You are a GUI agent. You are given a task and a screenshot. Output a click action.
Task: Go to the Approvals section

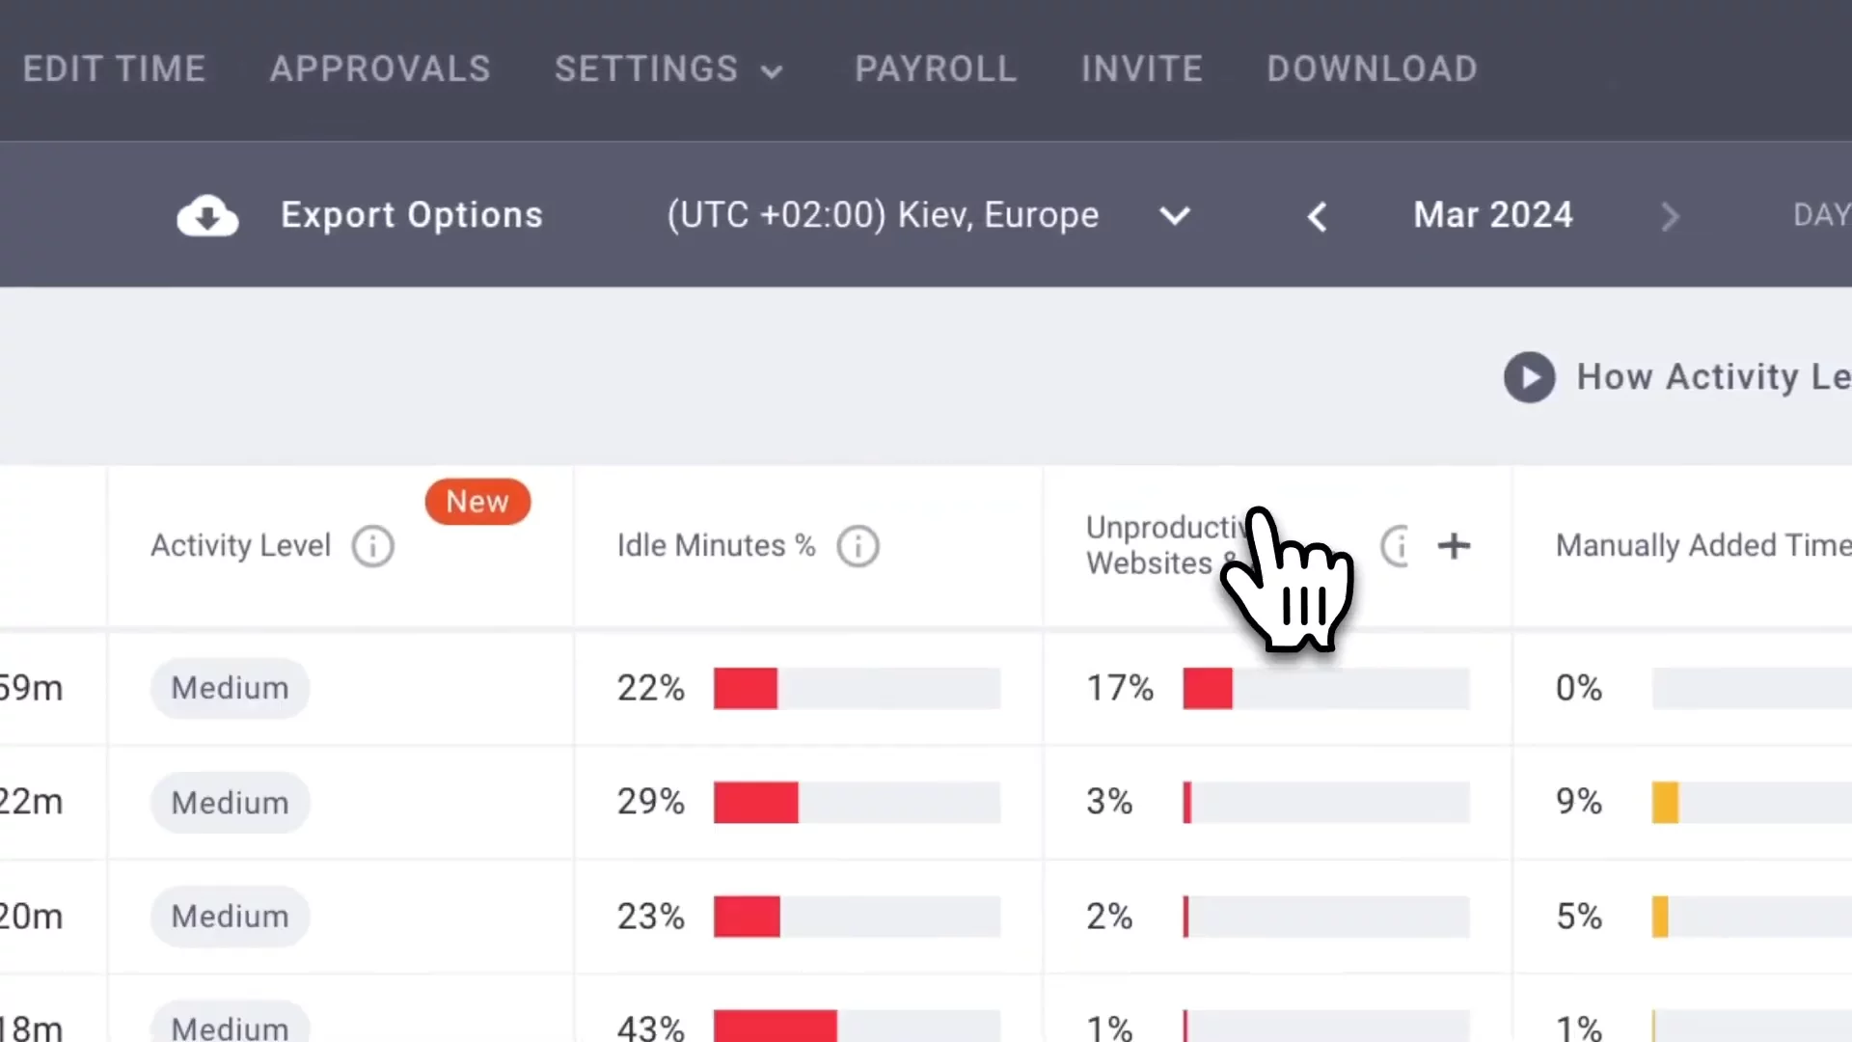click(380, 69)
